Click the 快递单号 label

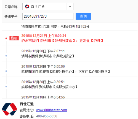(11, 17)
